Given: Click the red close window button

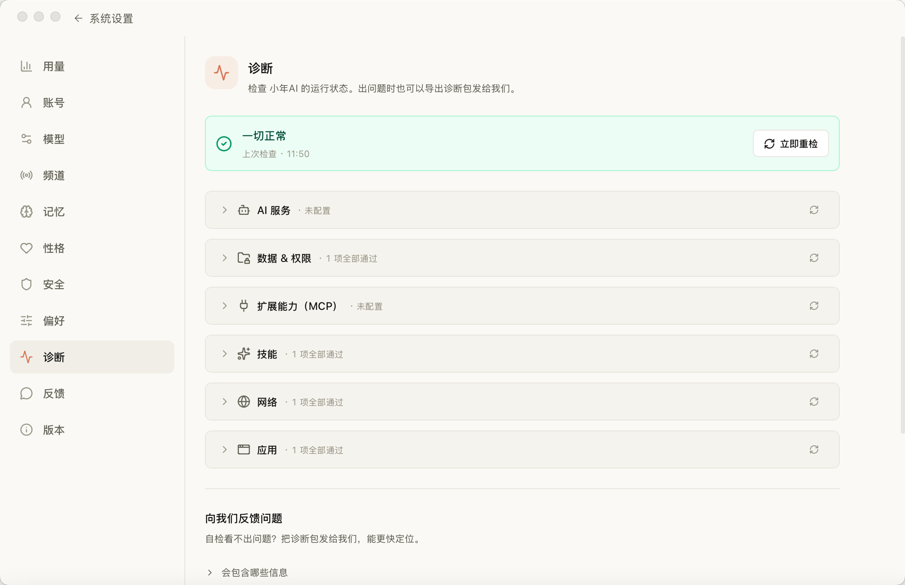Looking at the screenshot, I should click(x=22, y=17).
